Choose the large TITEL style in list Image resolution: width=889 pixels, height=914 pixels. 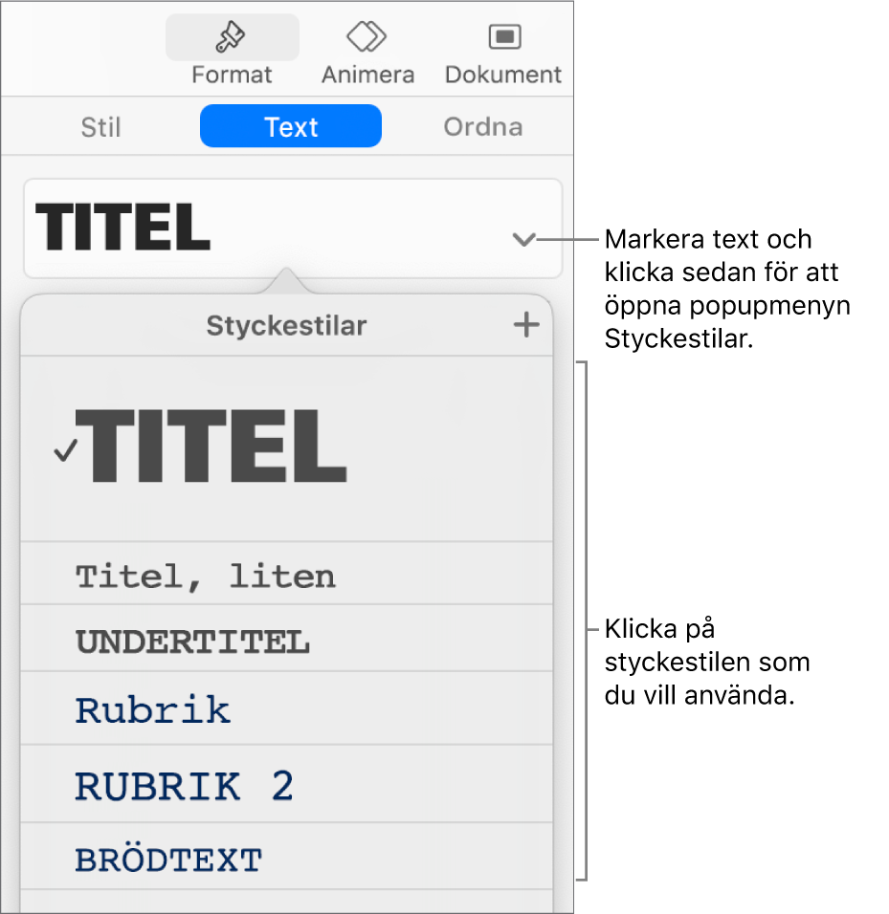[x=216, y=447]
